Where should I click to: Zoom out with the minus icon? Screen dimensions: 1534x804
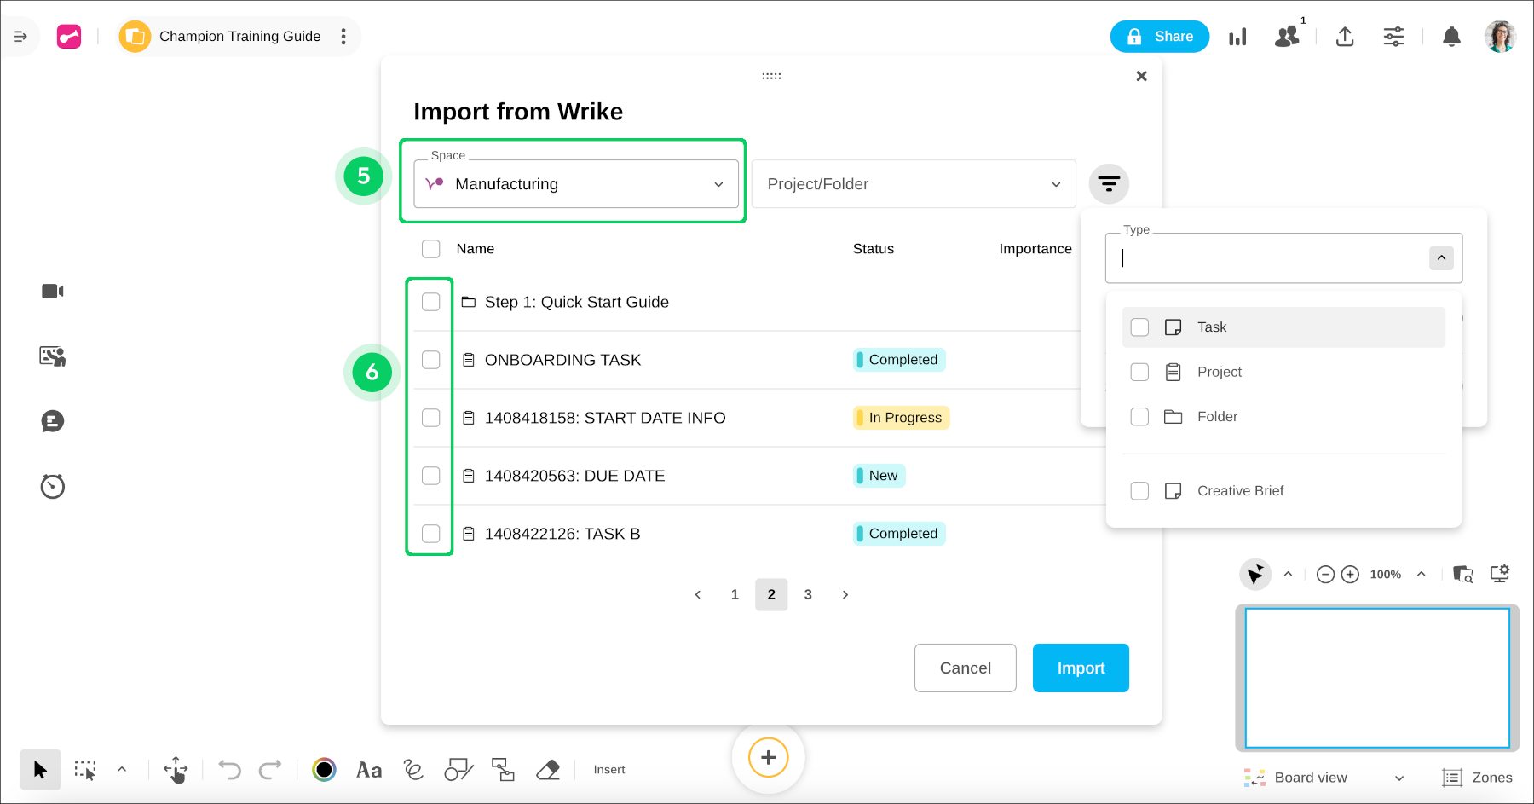(x=1325, y=575)
